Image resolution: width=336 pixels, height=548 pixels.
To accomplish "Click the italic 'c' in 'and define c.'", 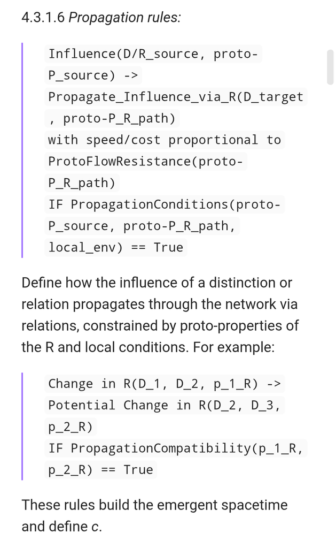I will tap(95, 527).
